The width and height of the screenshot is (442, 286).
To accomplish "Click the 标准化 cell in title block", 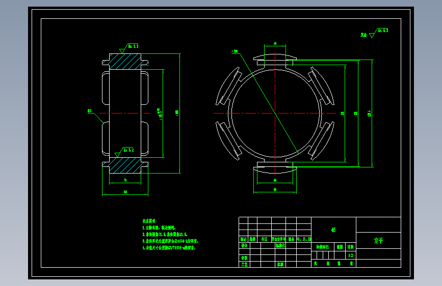I will click(280, 245).
